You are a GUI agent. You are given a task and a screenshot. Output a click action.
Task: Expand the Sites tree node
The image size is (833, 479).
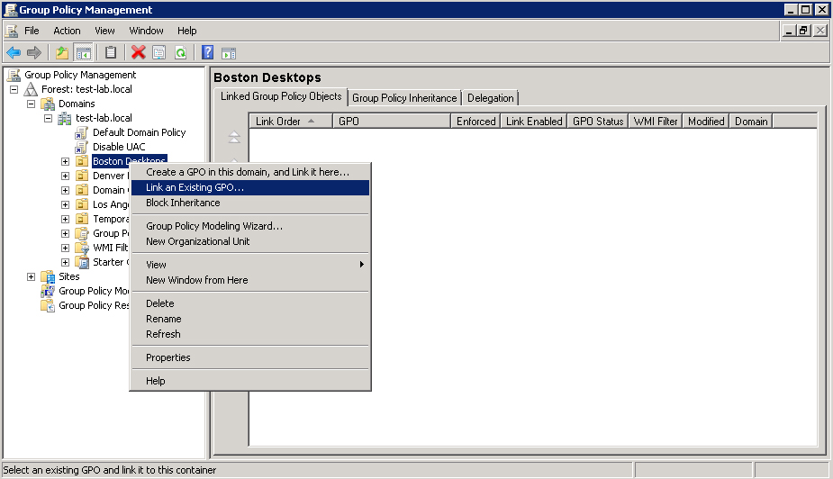(32, 276)
